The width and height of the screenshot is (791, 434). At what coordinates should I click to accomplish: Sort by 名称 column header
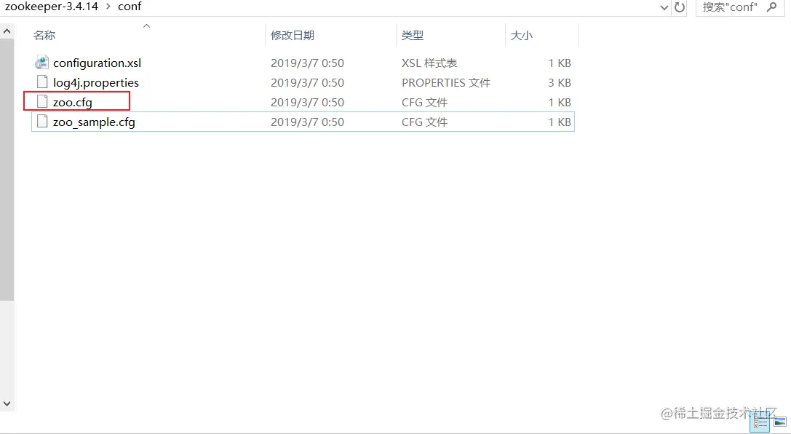[44, 36]
